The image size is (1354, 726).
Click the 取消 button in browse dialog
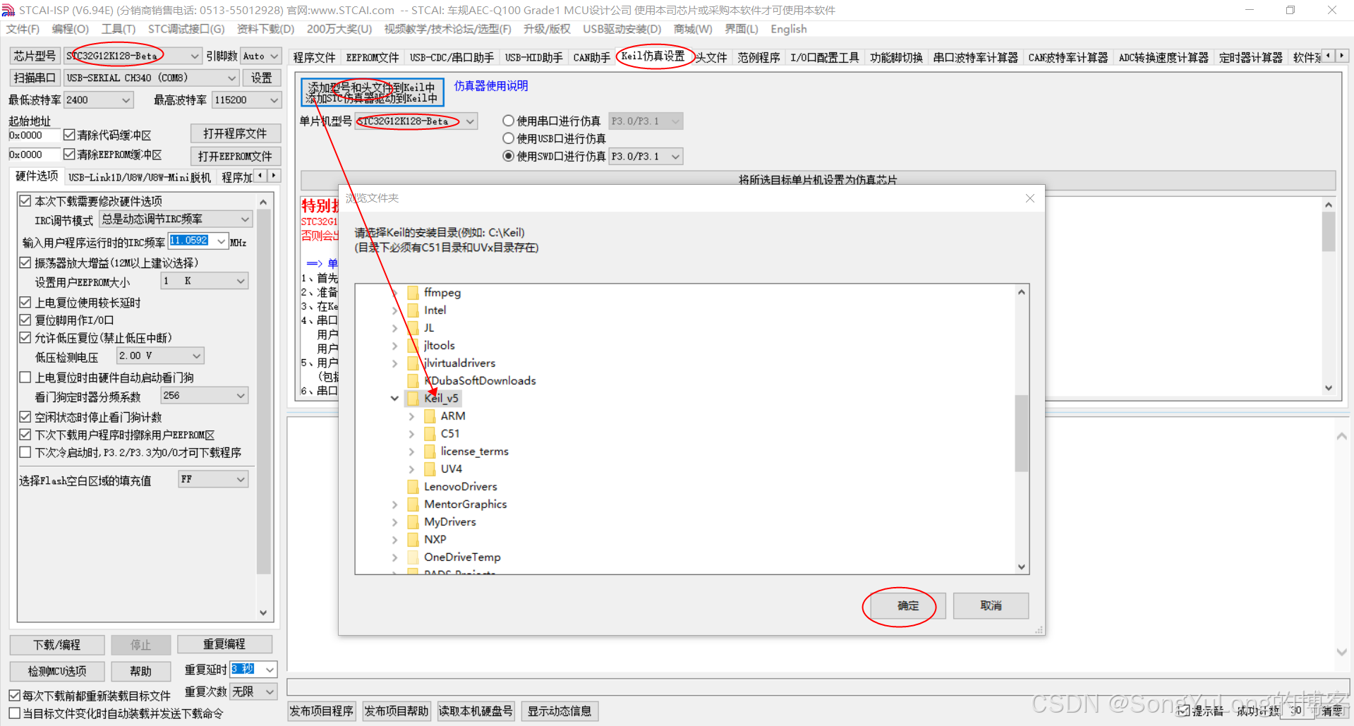pos(991,606)
